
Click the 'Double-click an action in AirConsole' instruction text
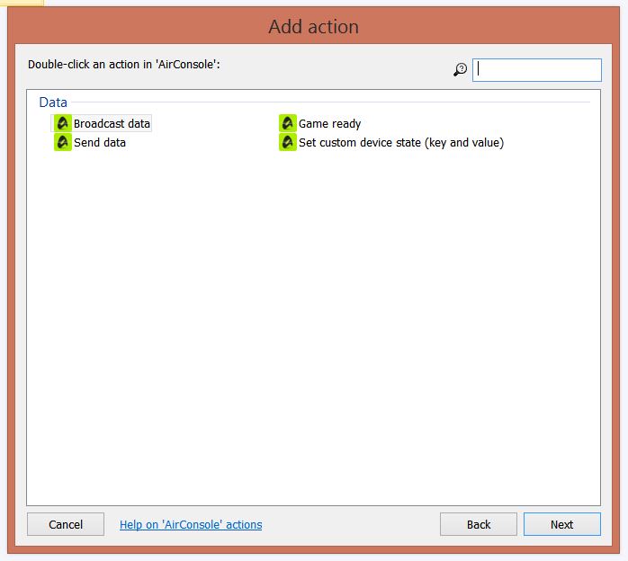(124, 65)
